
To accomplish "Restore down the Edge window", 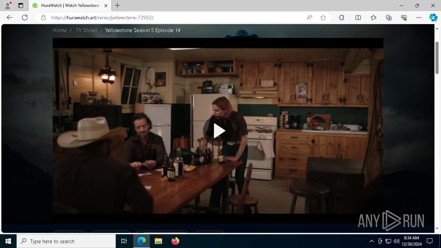I will click(417, 6).
